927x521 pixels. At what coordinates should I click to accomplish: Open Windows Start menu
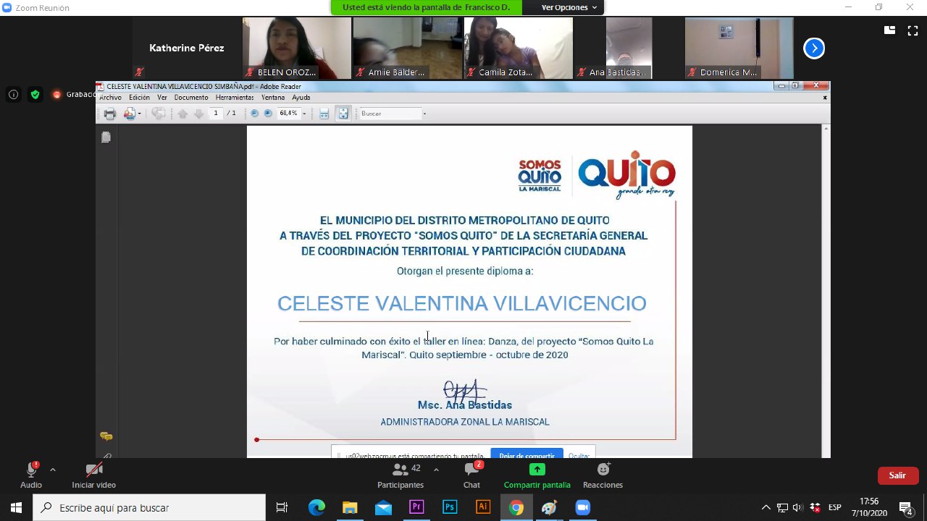[16, 507]
